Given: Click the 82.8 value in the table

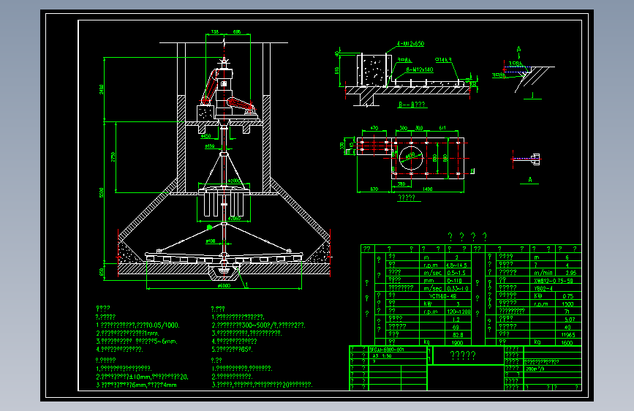Looking at the screenshot, I should pos(458,336).
